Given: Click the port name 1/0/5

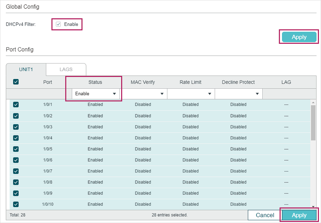Looking at the screenshot, I should pos(48,149).
